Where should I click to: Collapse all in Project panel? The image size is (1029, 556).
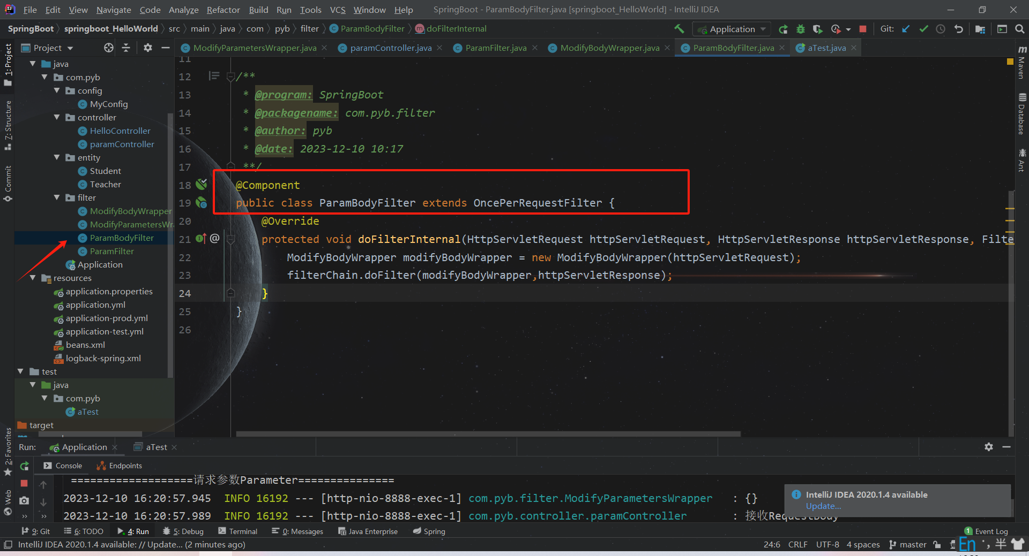pyautogui.click(x=126, y=48)
